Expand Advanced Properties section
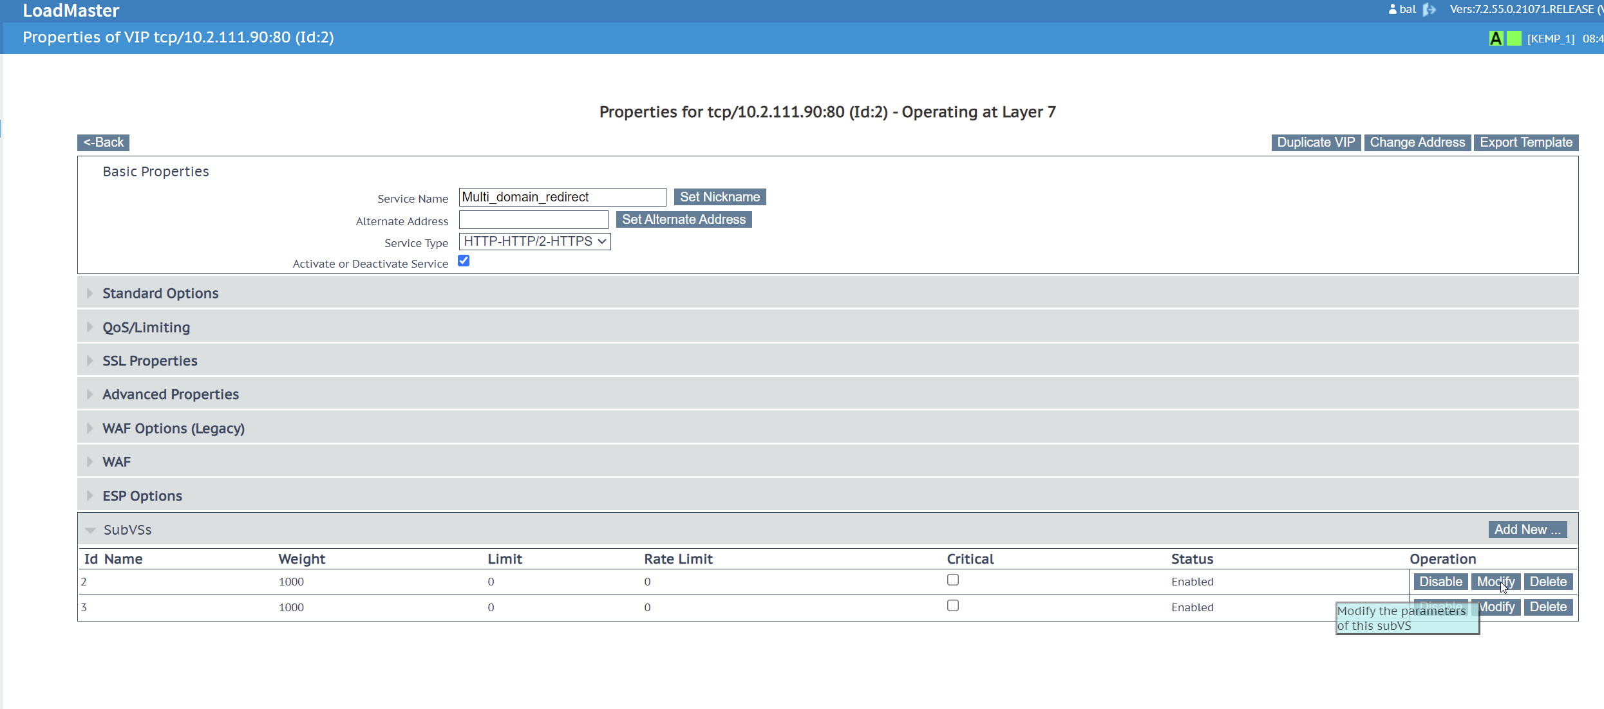The image size is (1604, 709). point(827,394)
